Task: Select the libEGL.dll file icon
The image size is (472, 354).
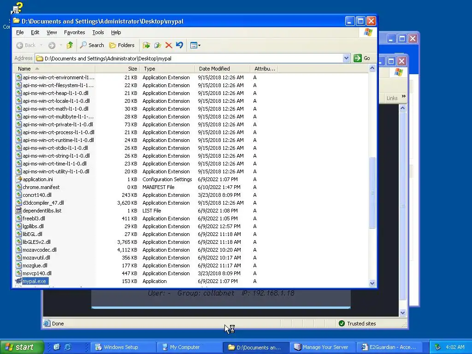Action: click(18, 234)
